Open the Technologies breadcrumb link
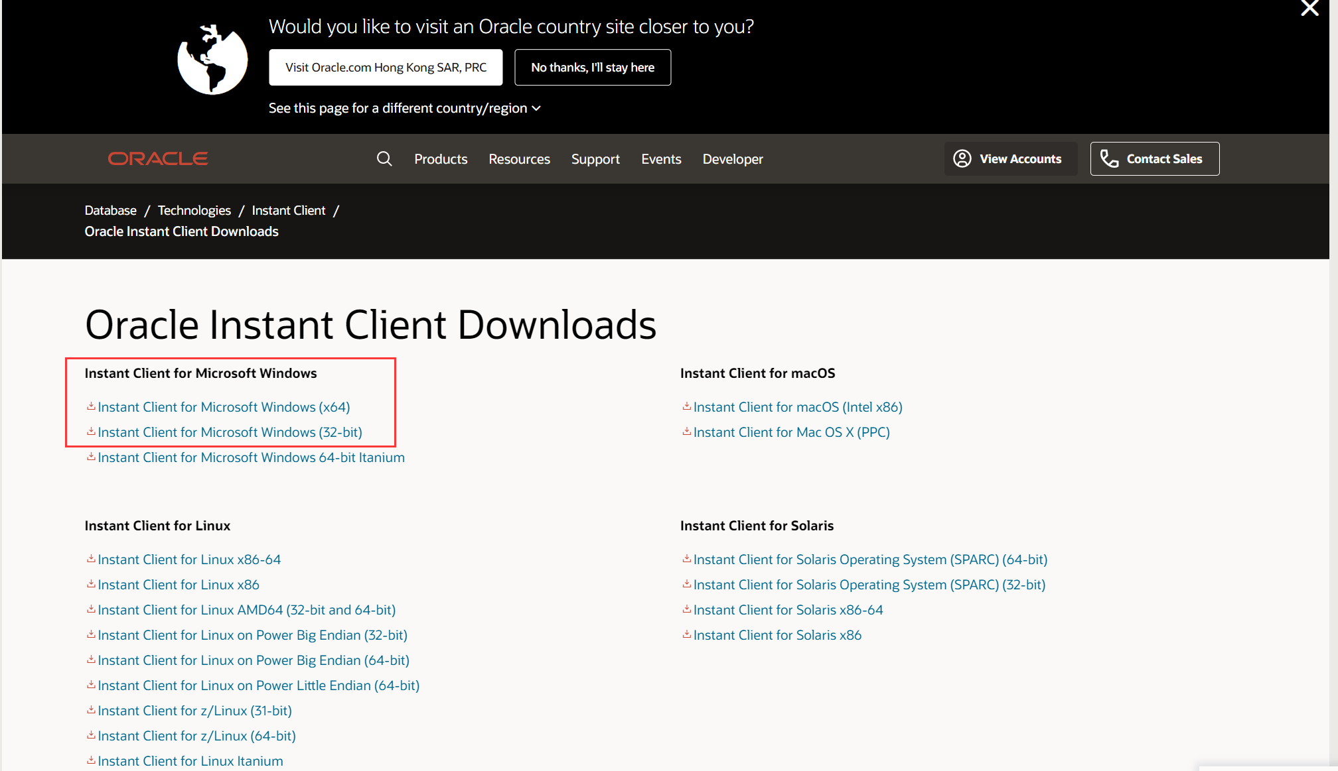Viewport: 1338px width, 771px height. tap(194, 210)
